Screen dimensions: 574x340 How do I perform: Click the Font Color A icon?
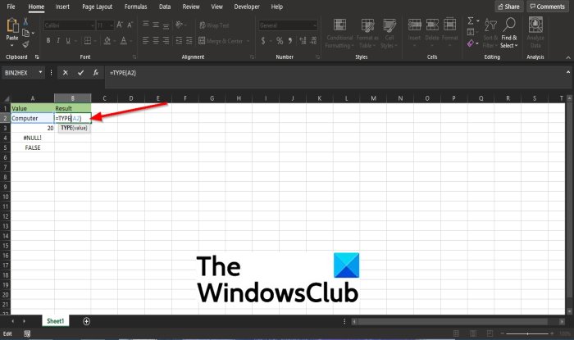124,41
